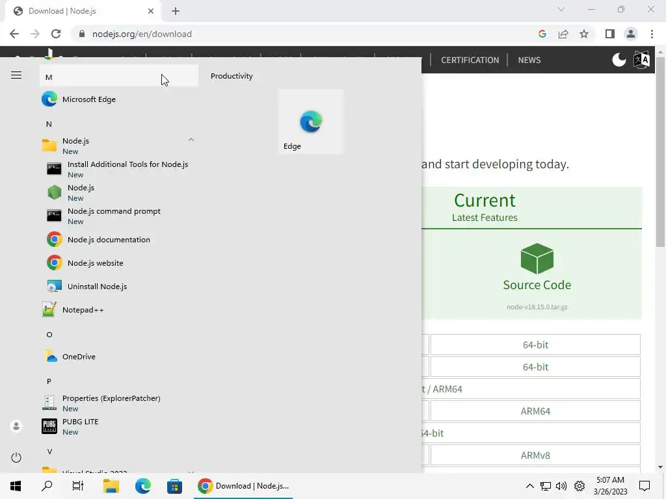Click the Productivity group heading
666x499 pixels.
[x=232, y=76]
